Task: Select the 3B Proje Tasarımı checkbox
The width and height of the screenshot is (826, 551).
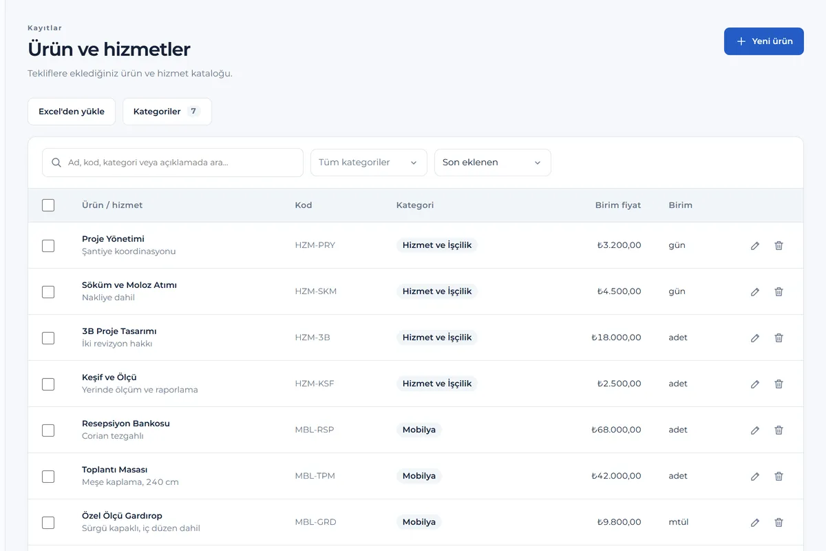Action: tap(48, 337)
